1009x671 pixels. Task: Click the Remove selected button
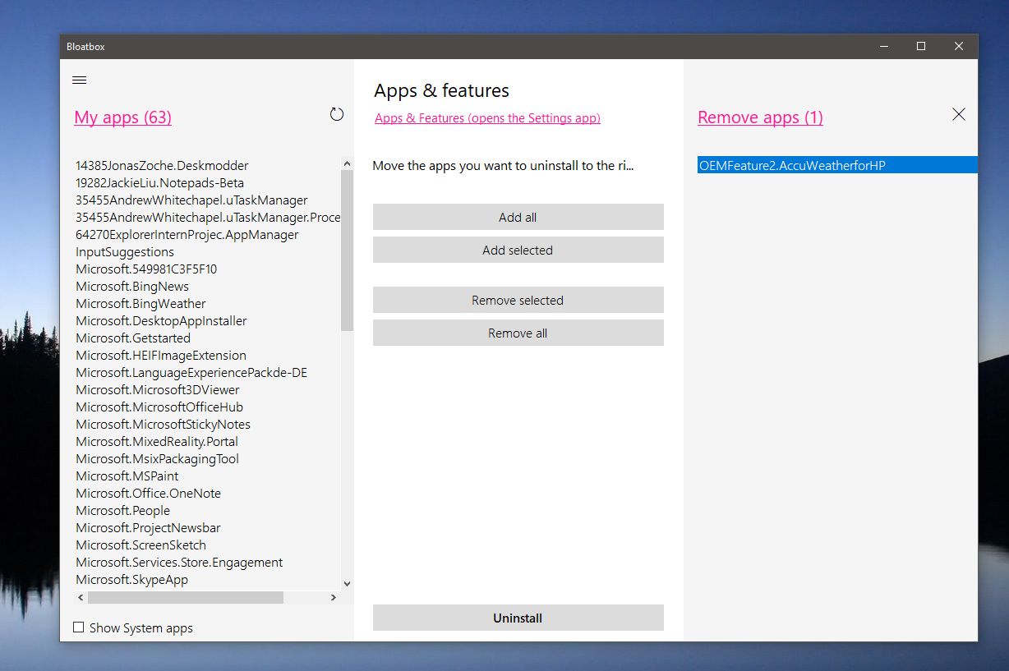coord(518,300)
